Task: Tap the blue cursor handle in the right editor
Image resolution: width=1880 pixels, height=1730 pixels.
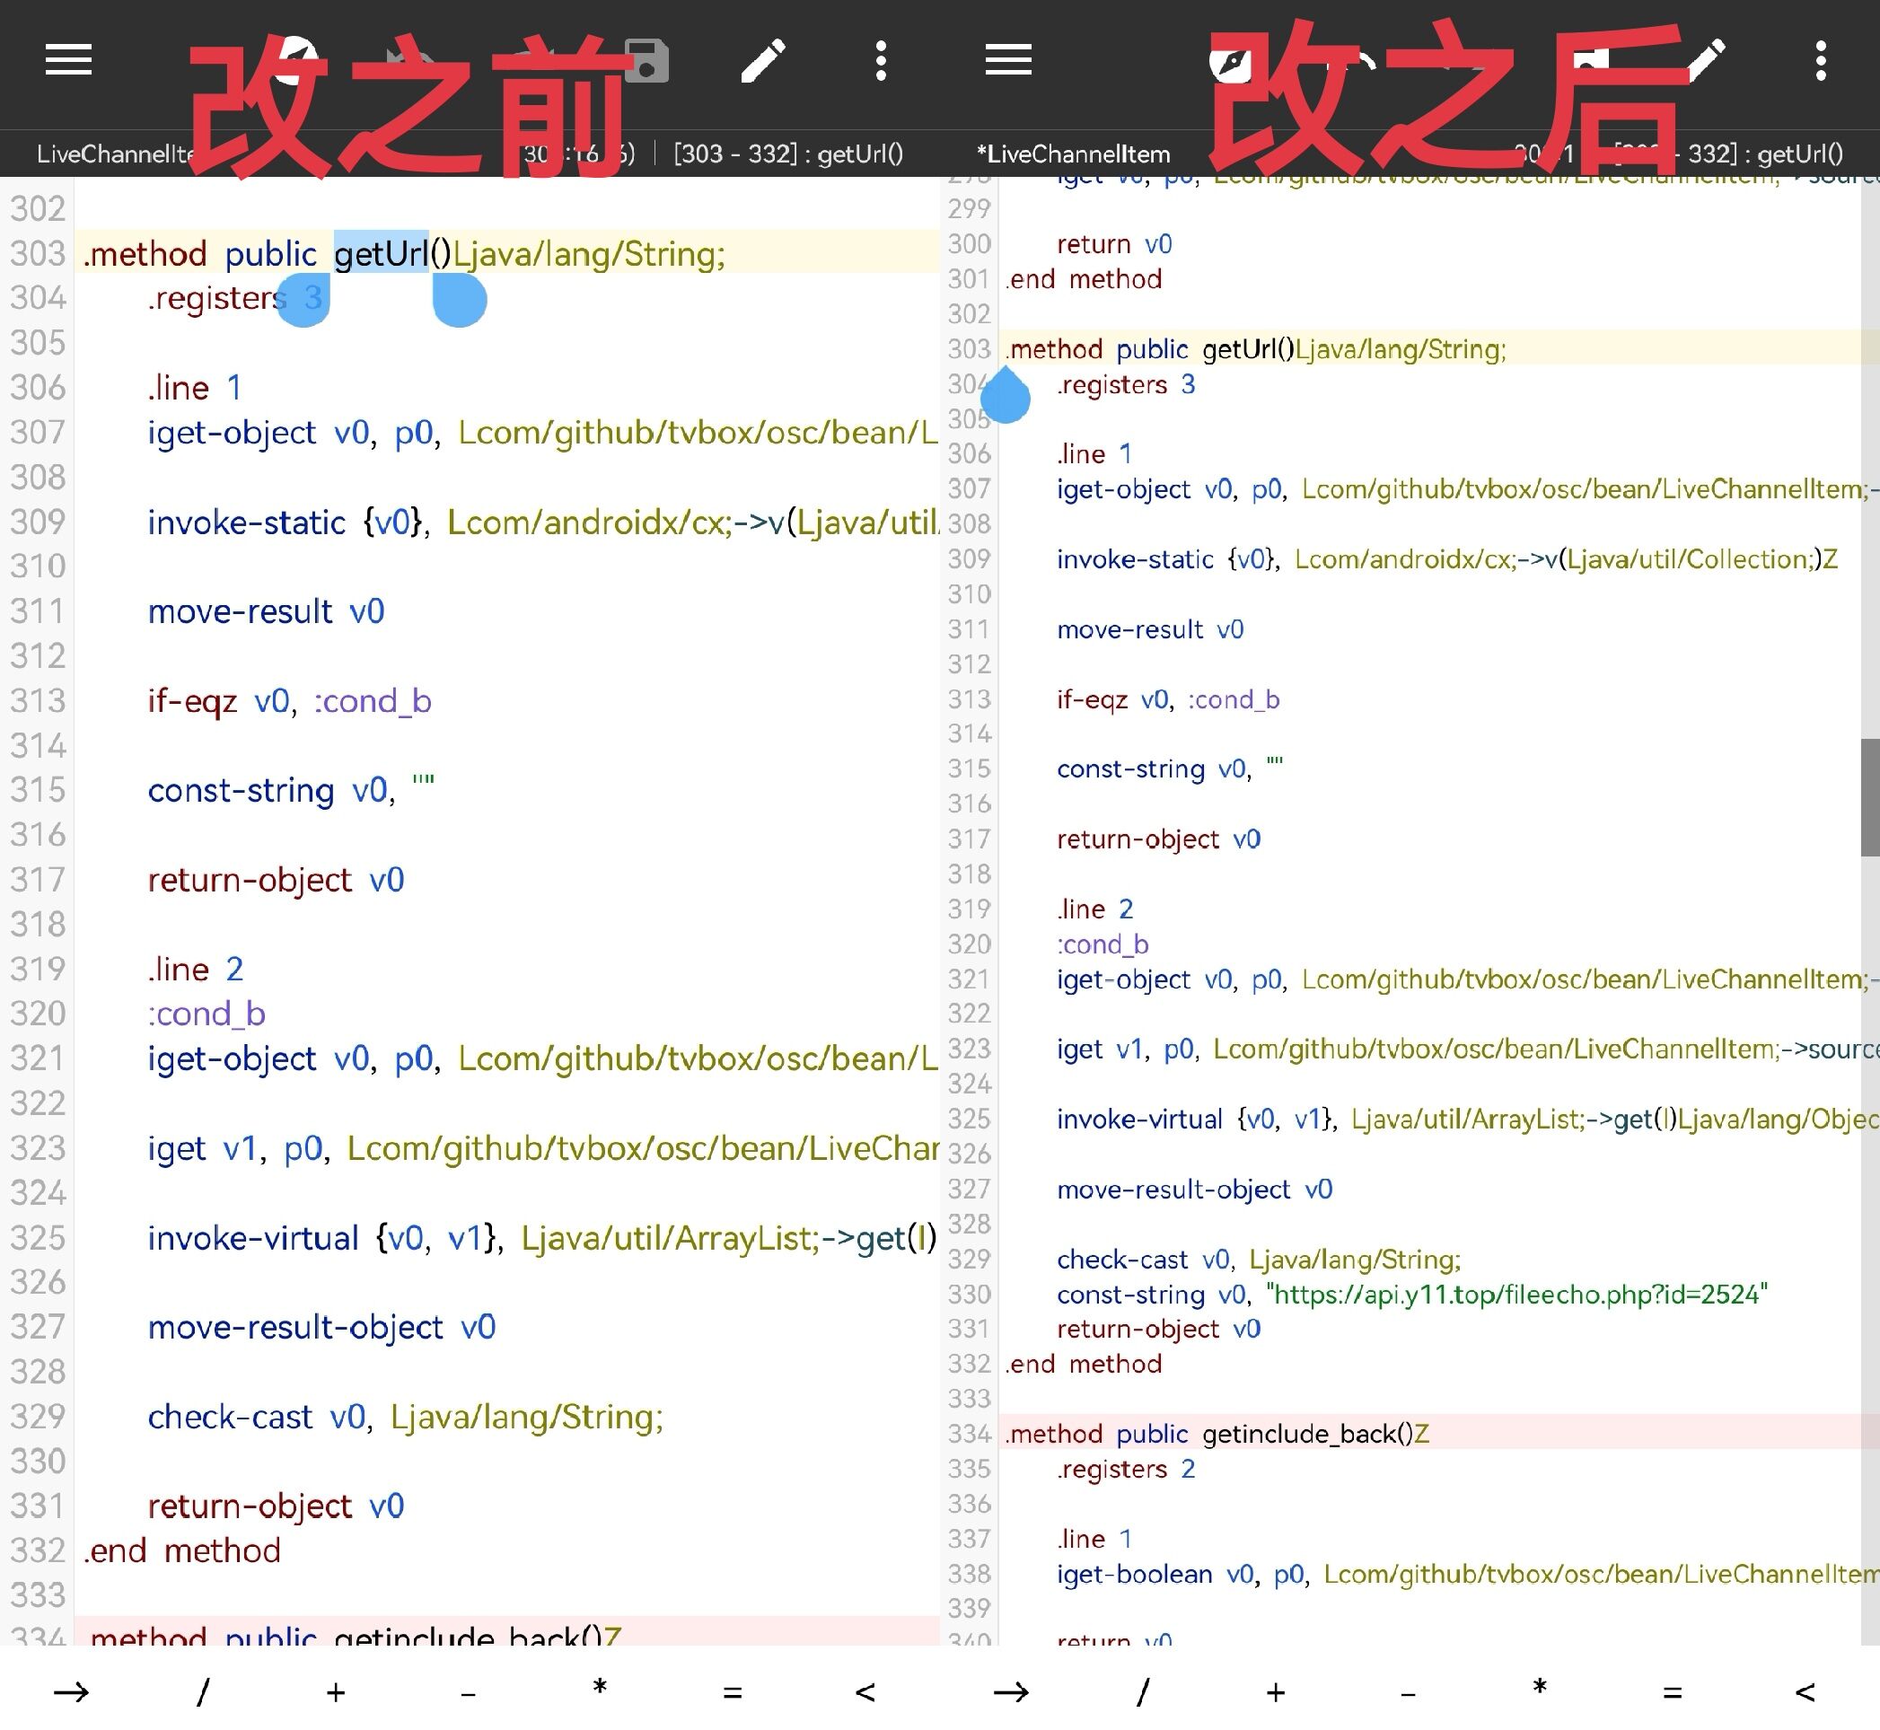Action: point(1005,396)
